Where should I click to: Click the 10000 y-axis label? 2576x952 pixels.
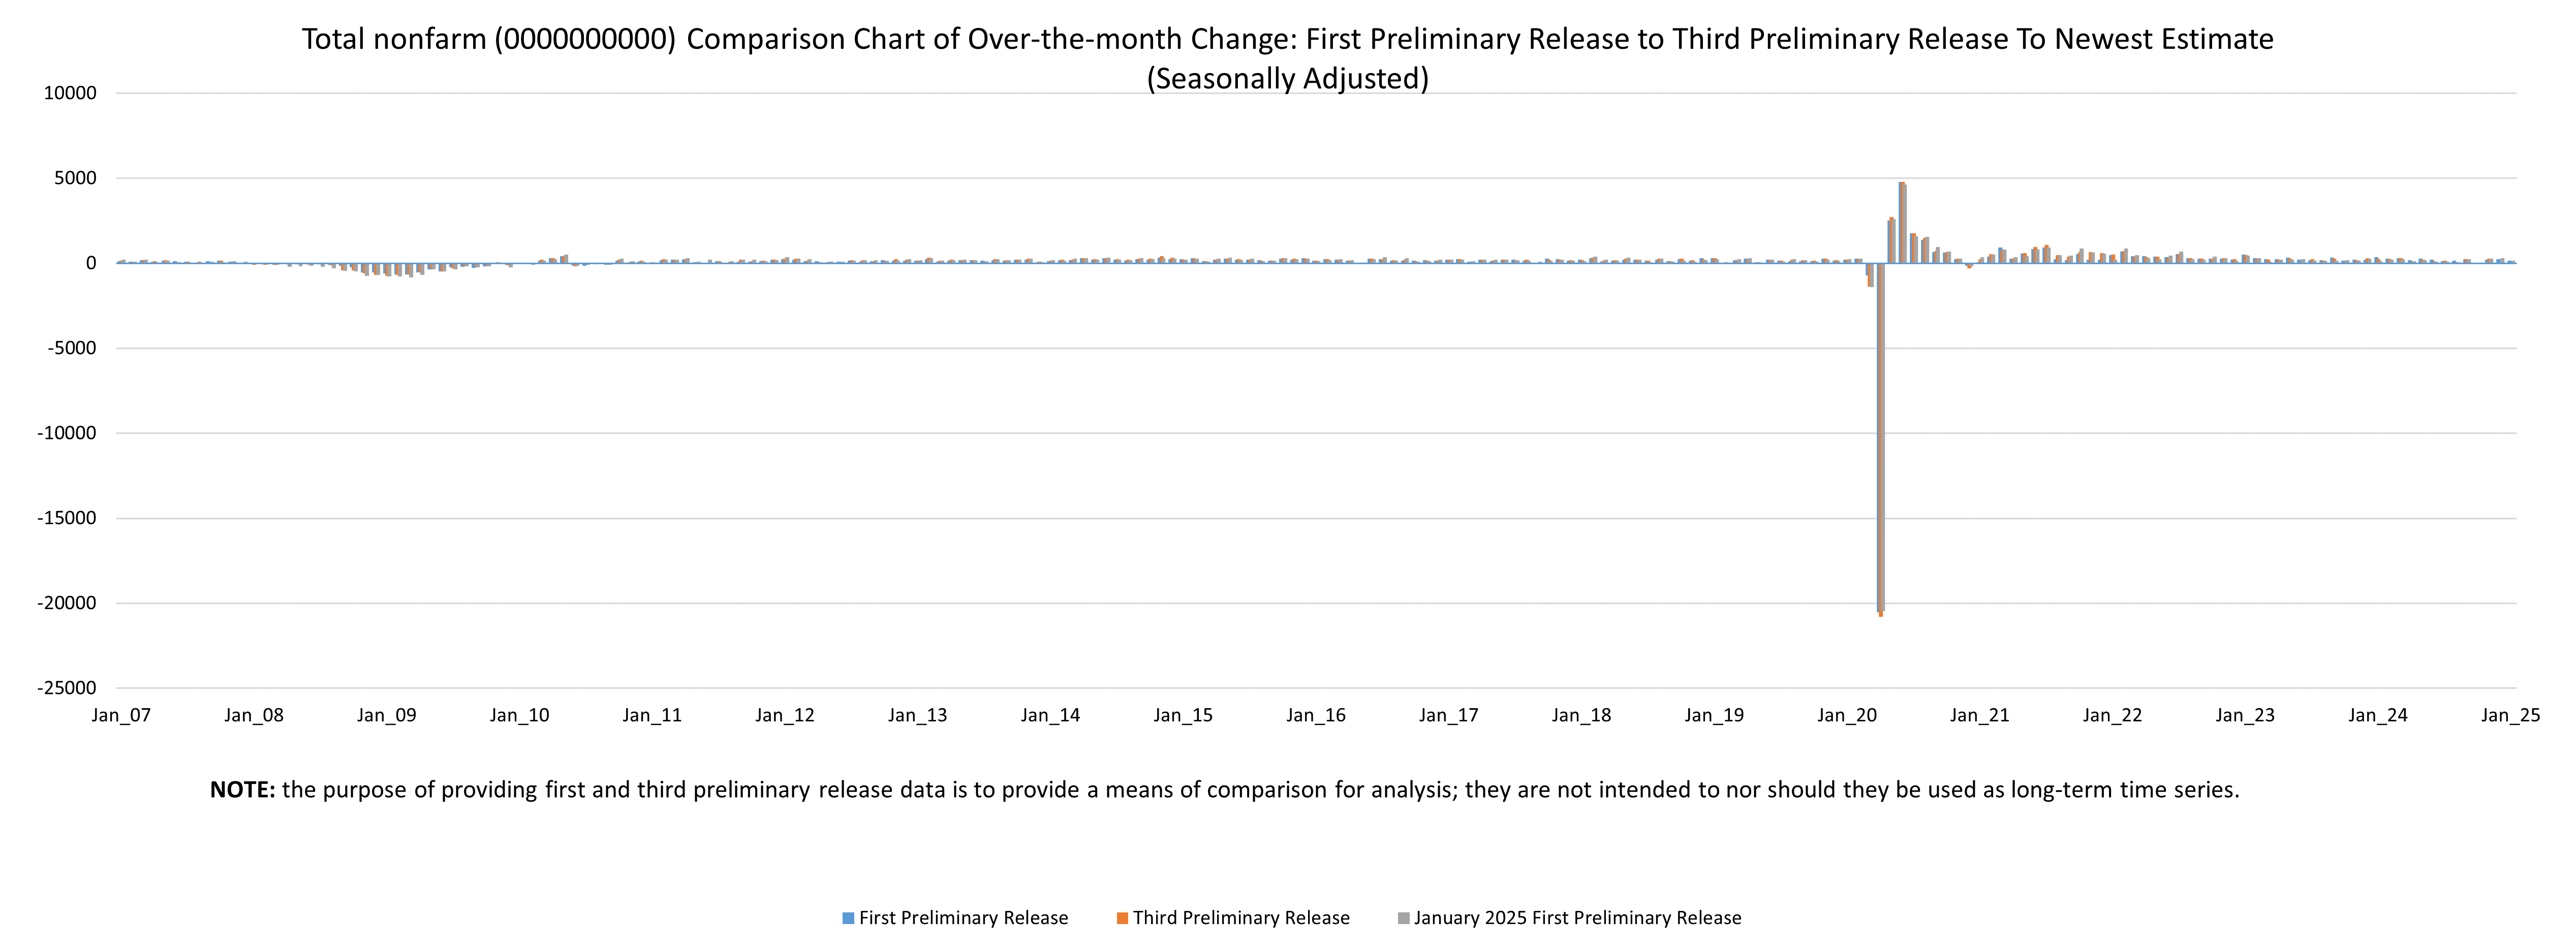click(70, 94)
